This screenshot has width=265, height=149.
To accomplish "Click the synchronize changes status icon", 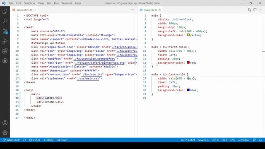I will click(24, 140).
